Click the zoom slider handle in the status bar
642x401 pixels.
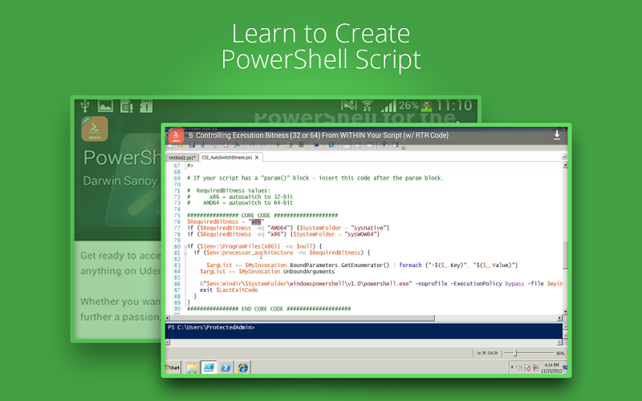(515, 353)
